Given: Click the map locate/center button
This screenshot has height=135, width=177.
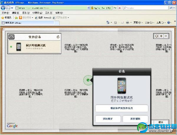Looking at the screenshot, I should click(x=157, y=36).
